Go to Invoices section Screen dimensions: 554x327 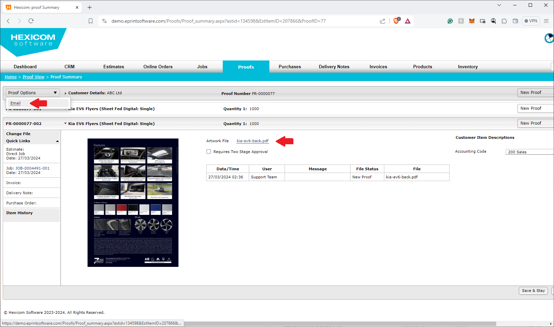pos(378,67)
